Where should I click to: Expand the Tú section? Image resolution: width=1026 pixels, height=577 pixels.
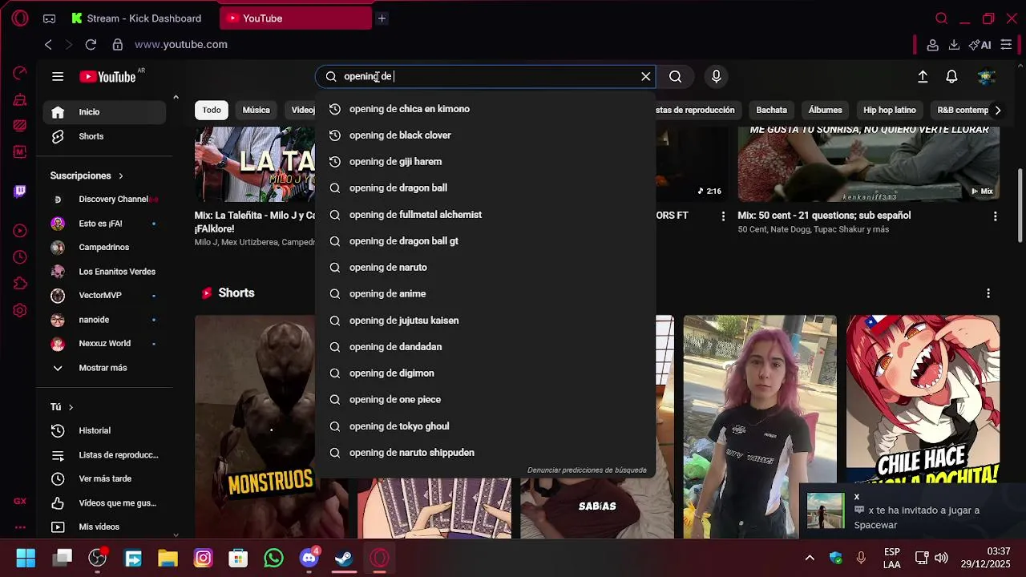pyautogui.click(x=62, y=407)
